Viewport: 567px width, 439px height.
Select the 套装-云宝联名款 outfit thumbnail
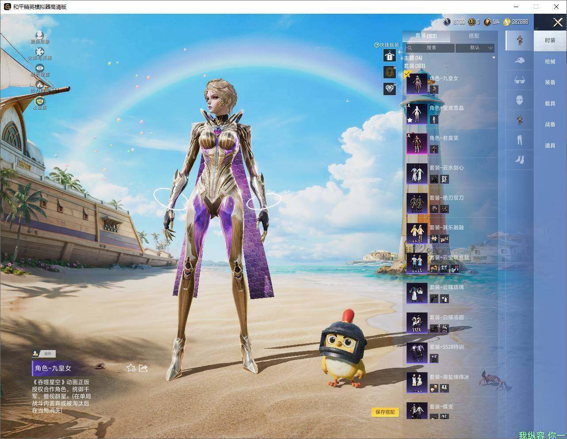(x=417, y=263)
